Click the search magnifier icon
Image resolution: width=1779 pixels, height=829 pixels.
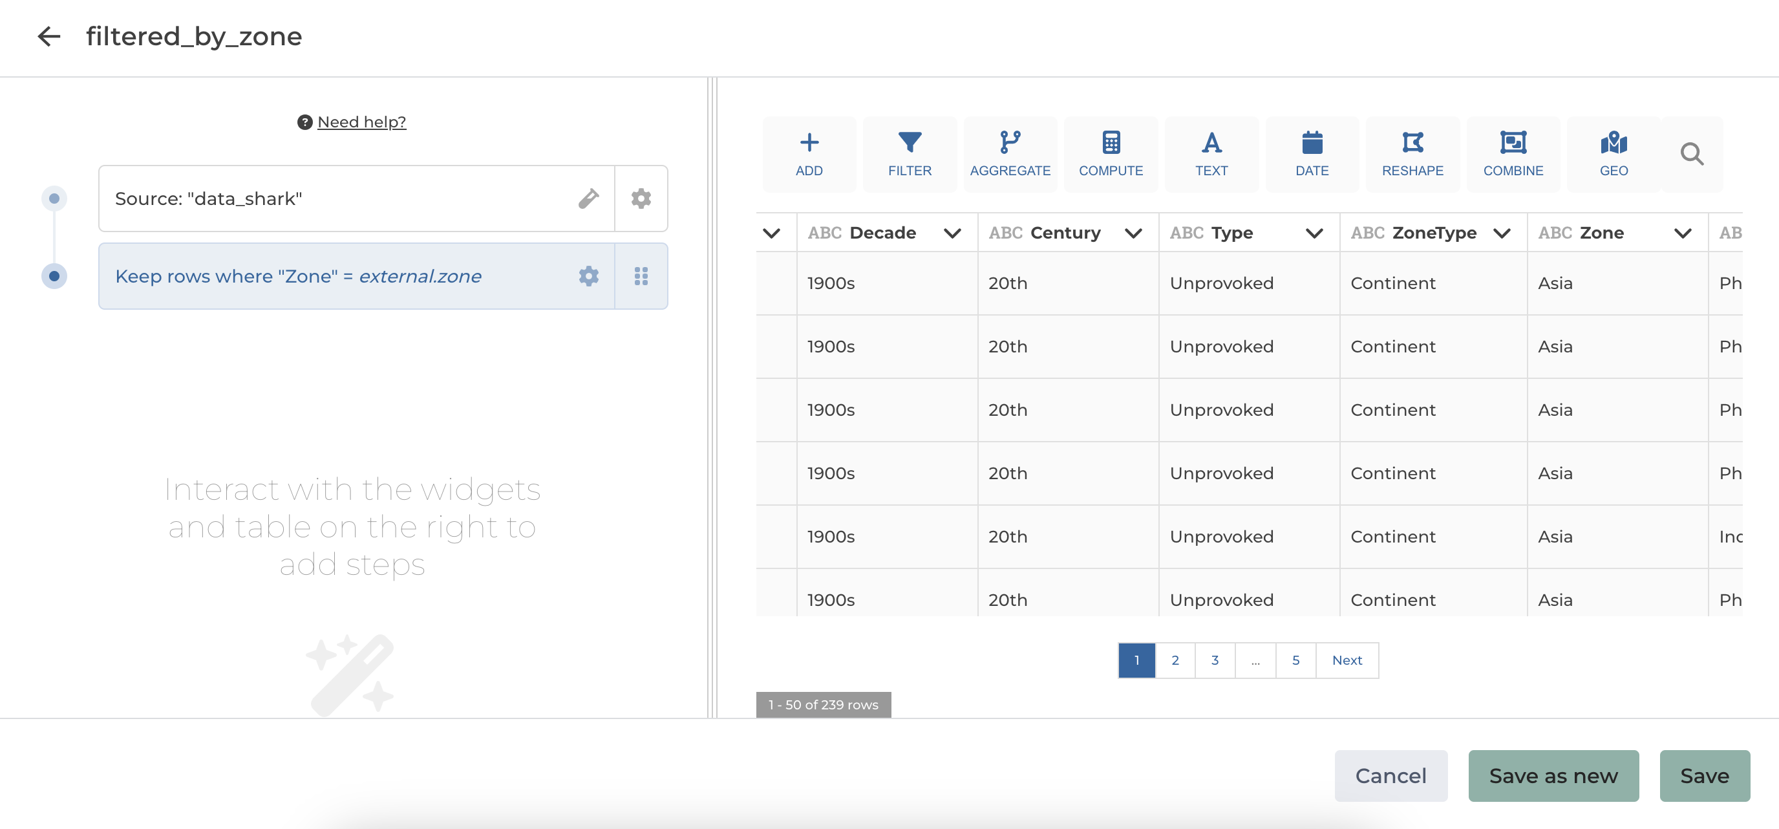pyautogui.click(x=1691, y=154)
